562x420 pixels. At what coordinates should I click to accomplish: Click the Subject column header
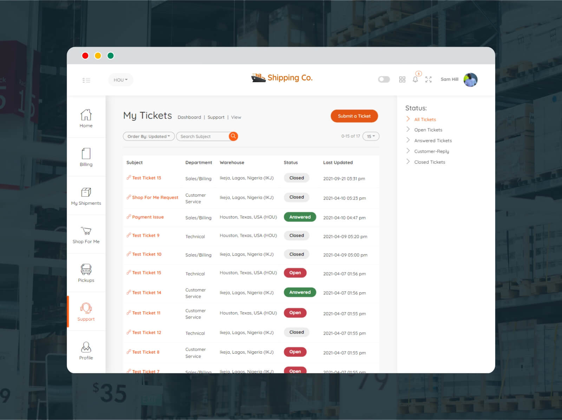coord(135,163)
